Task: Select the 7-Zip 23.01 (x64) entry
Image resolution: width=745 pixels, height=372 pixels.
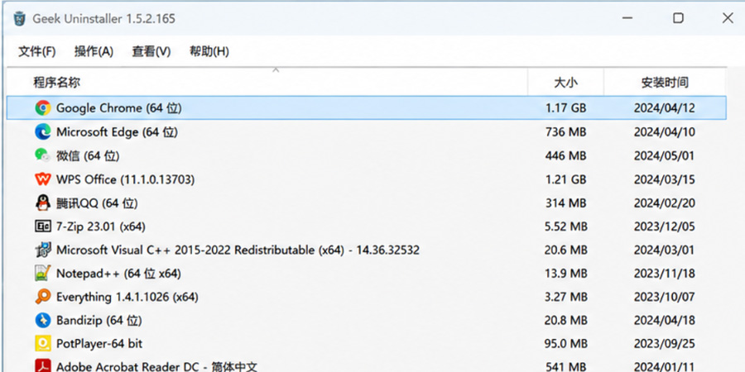Action: click(367, 227)
